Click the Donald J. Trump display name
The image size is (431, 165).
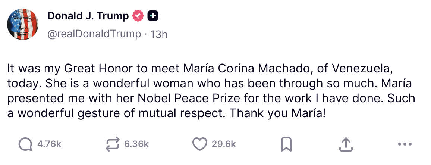(88, 16)
